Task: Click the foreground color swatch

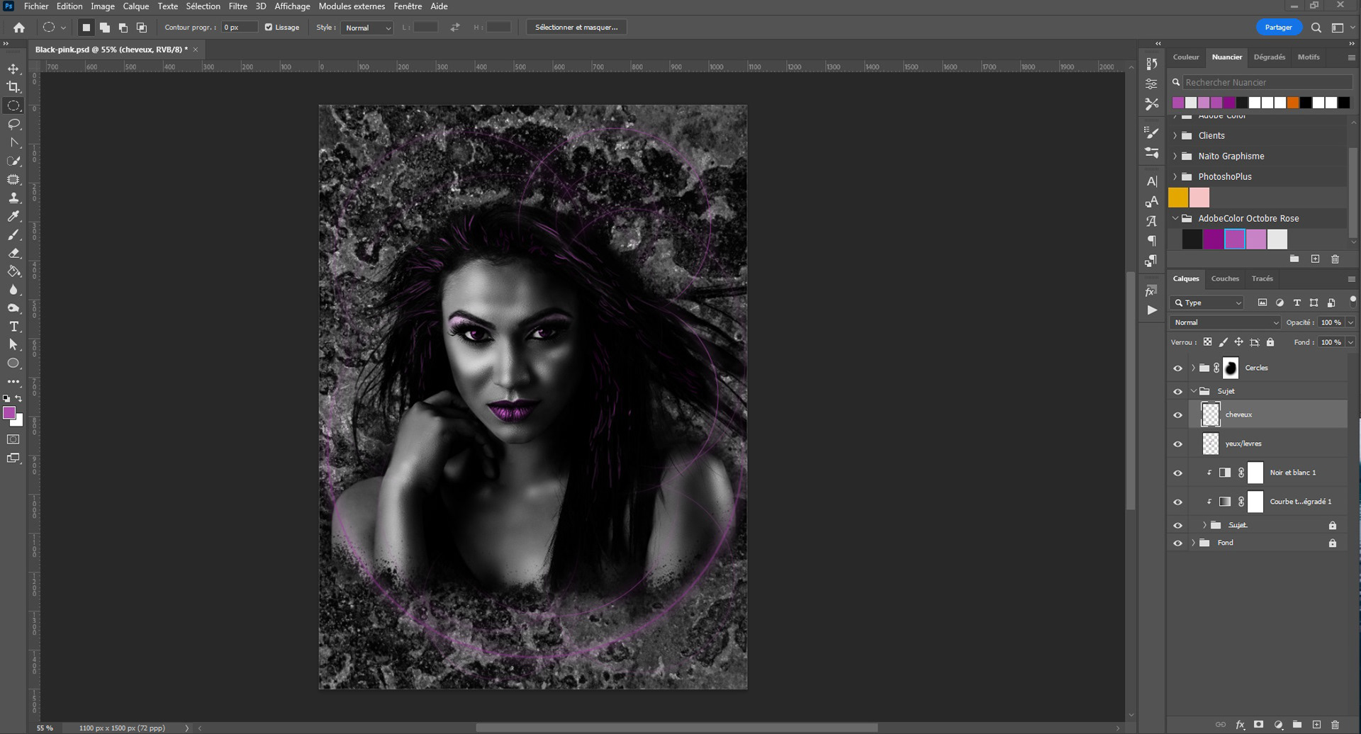Action: click(9, 413)
